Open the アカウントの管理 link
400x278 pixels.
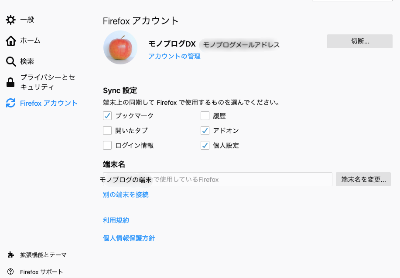174,57
